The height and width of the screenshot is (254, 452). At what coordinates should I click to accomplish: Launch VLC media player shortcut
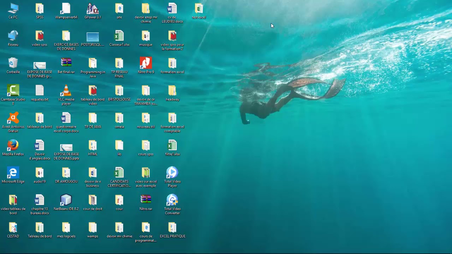(66, 95)
